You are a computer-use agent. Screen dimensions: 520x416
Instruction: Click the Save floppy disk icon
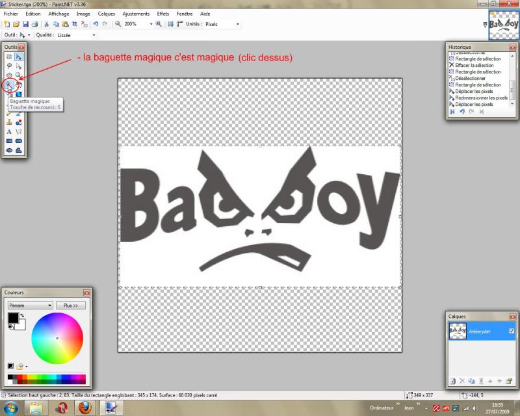[x=25, y=24]
